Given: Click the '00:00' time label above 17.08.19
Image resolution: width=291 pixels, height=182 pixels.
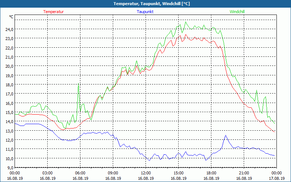Looking at the screenshot, I should [276, 173].
